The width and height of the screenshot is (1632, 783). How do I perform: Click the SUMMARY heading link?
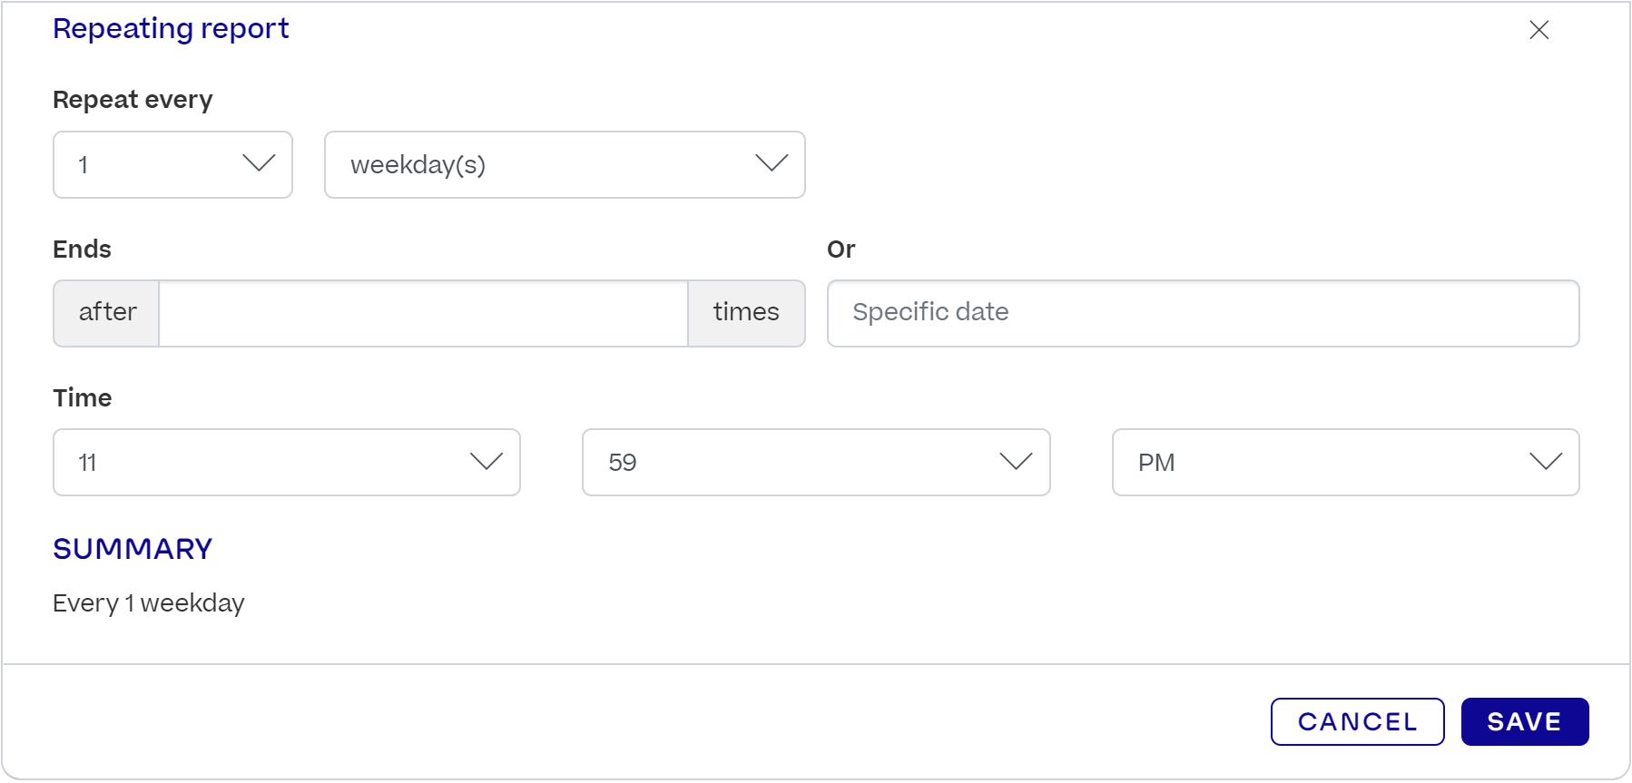133,548
